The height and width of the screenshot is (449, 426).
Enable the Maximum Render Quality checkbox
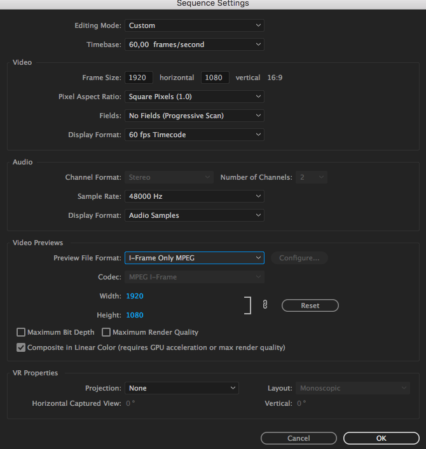(106, 332)
